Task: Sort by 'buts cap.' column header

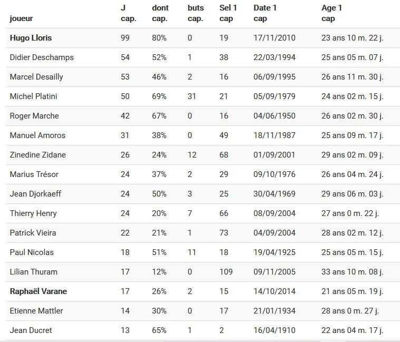Action: click(196, 13)
